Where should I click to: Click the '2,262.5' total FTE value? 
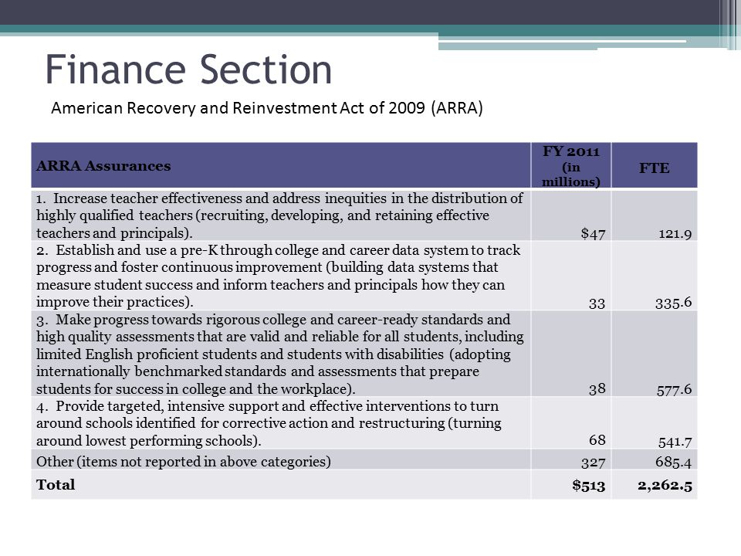(x=665, y=486)
